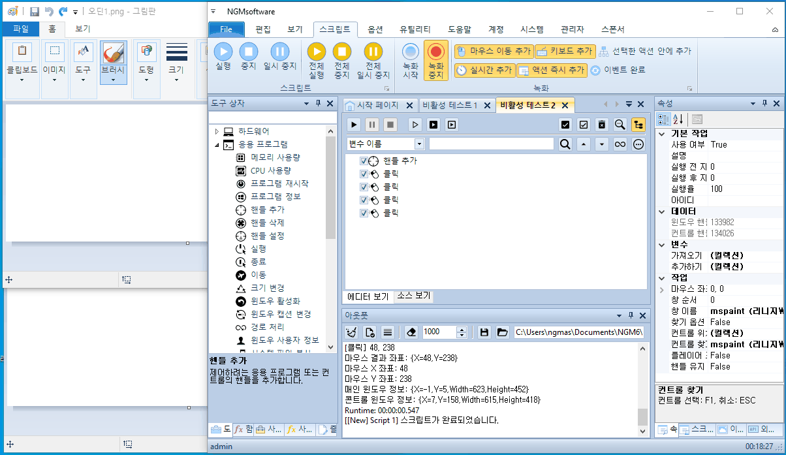Uncheck the second 클릭 action checkbox
Screen dimensions: 786x455
pyautogui.click(x=364, y=187)
